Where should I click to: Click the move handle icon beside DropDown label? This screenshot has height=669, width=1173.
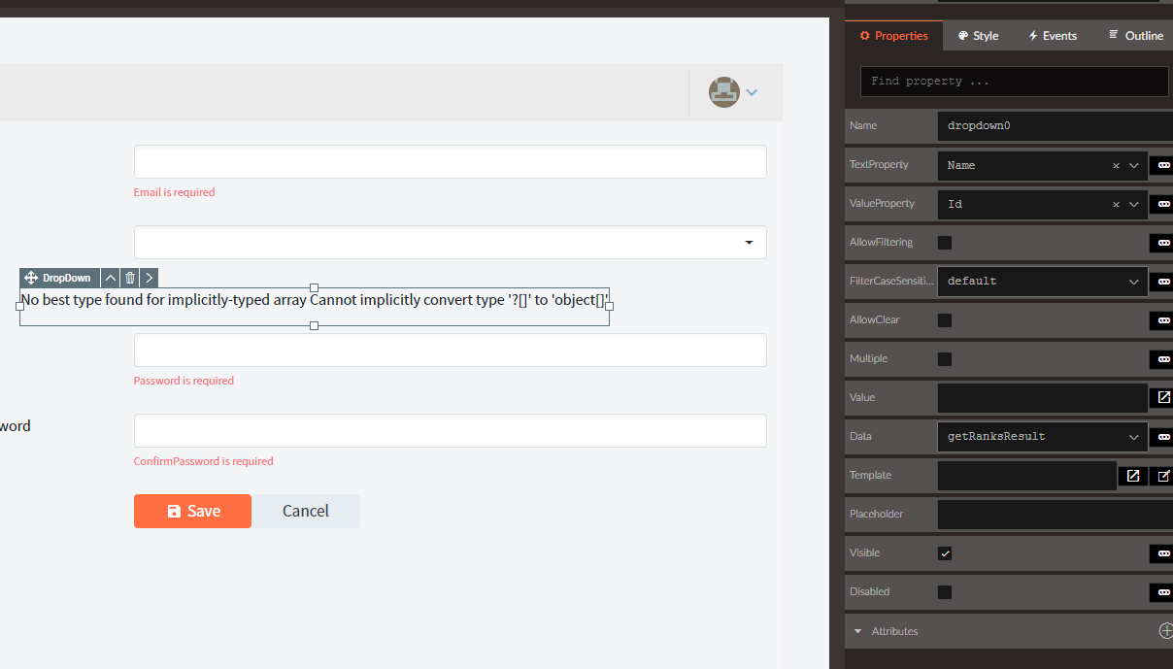tap(30, 278)
